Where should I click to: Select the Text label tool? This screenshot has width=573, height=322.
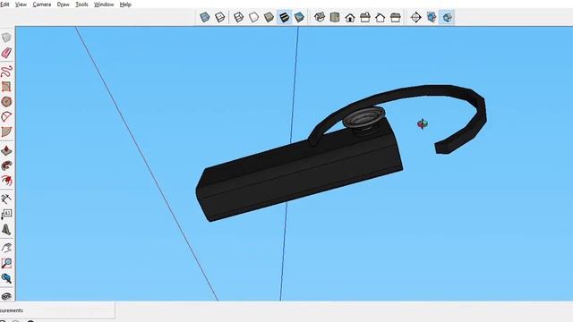pos(6,215)
